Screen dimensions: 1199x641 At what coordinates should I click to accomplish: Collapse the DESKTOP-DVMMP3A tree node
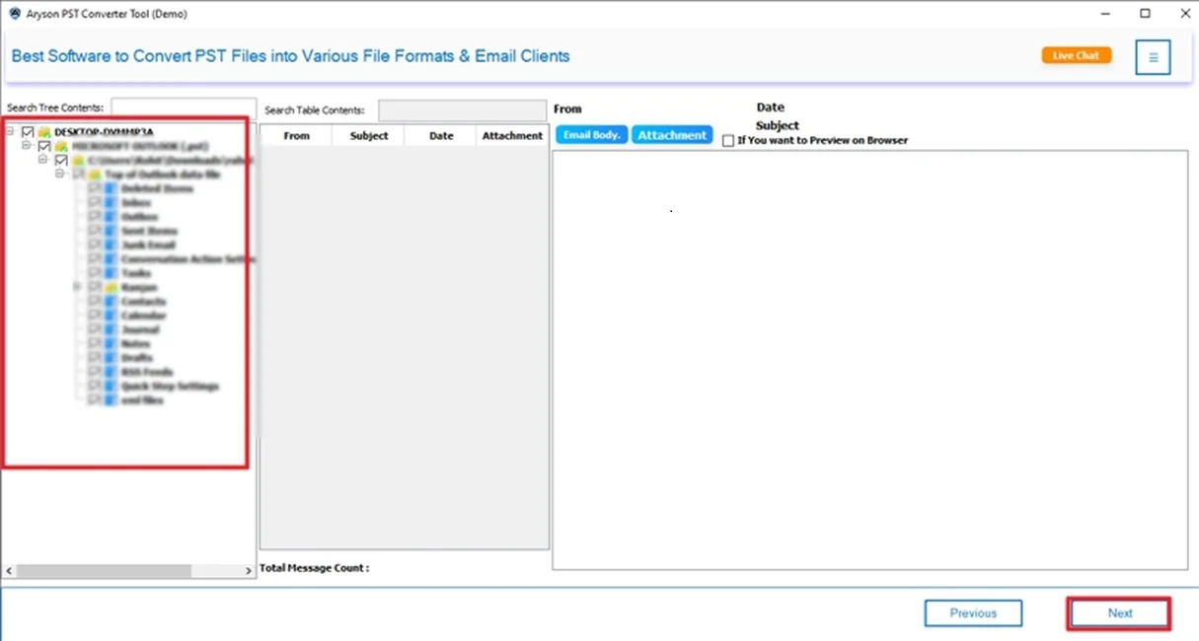pos(10,131)
